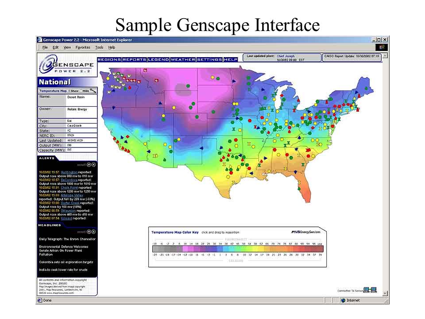Click the Reliant Energy owner value
This screenshot has width=425, height=319.
coord(77,109)
